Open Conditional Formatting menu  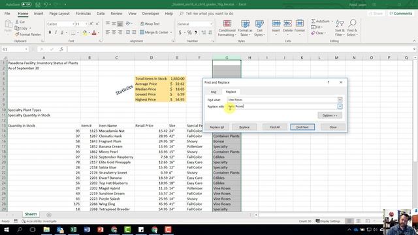(x=227, y=28)
